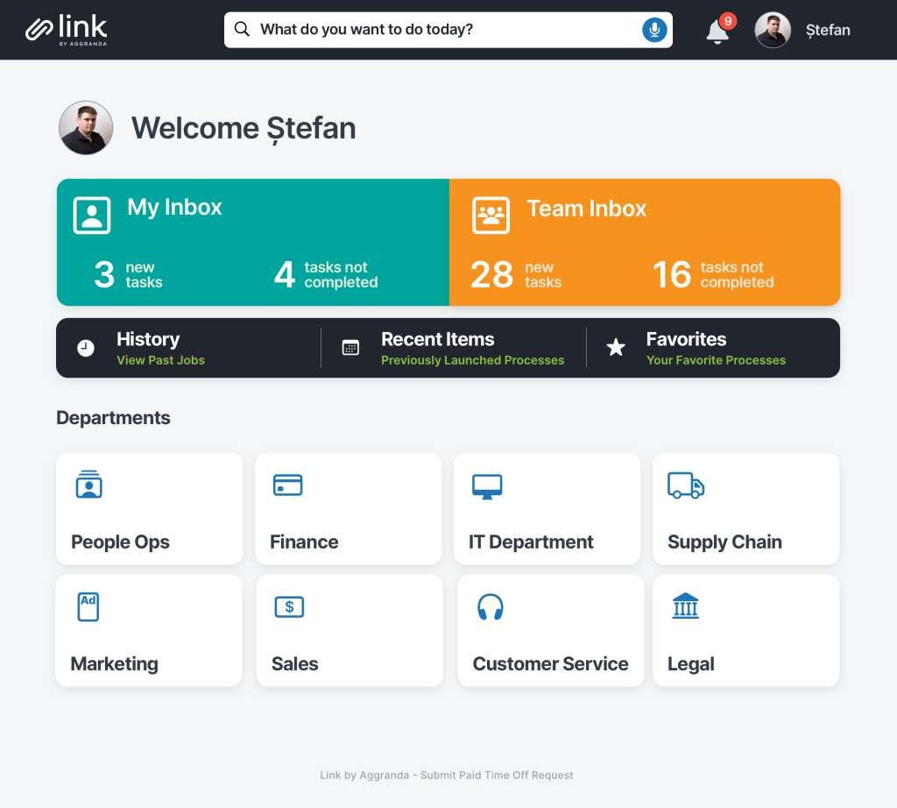Image resolution: width=897 pixels, height=808 pixels.
Task: Select the Favorites star icon
Action: coord(616,347)
